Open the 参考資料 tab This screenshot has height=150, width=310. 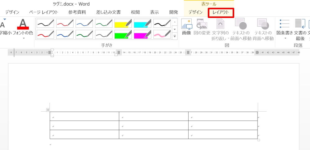coord(77,12)
